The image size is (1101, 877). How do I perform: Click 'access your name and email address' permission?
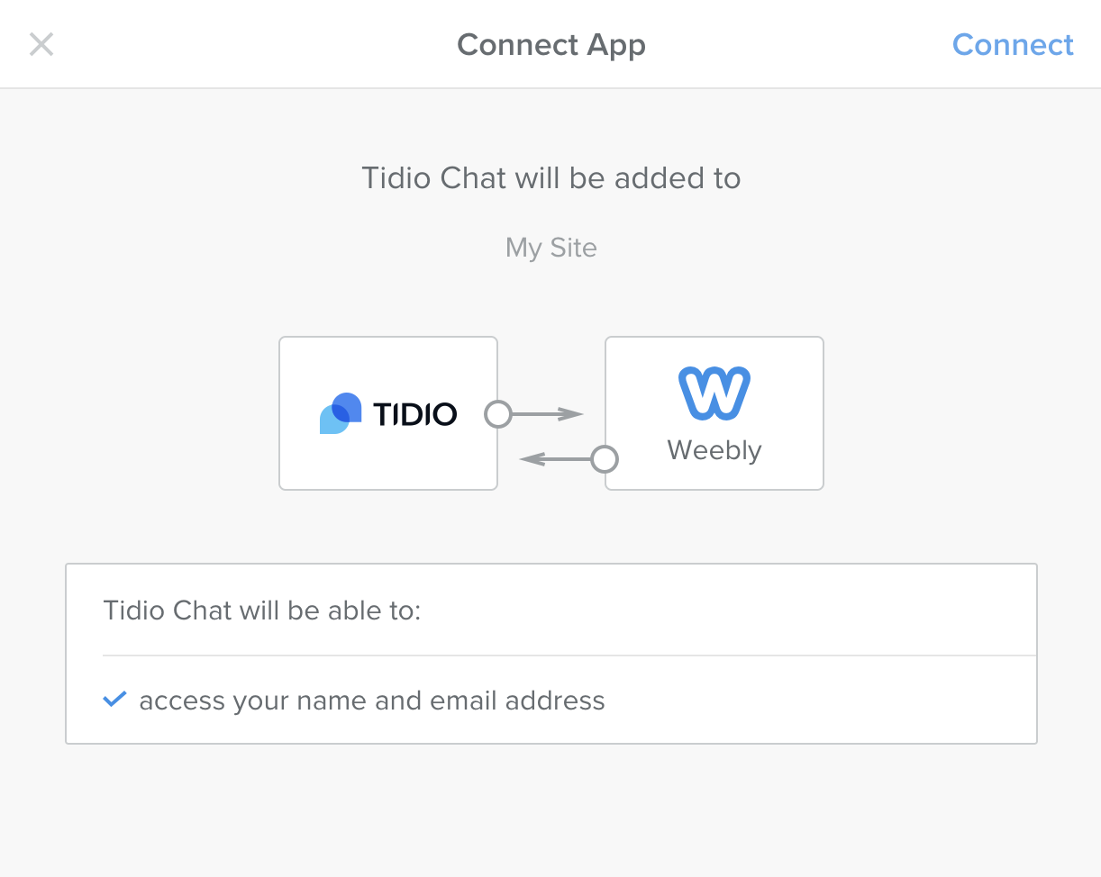(372, 701)
